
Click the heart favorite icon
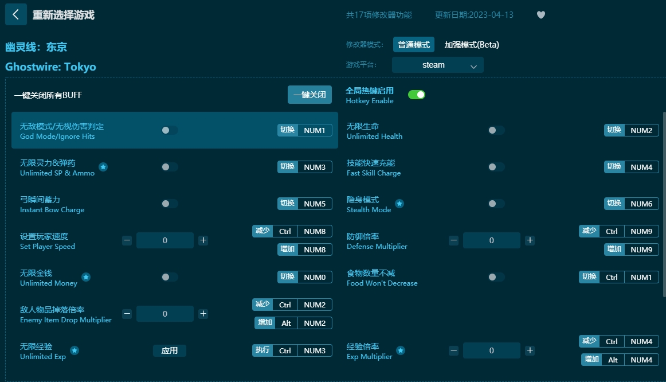[540, 15]
